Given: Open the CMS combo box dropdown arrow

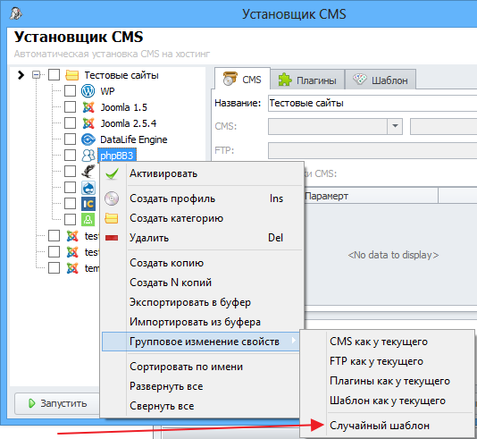Looking at the screenshot, I should (395, 126).
